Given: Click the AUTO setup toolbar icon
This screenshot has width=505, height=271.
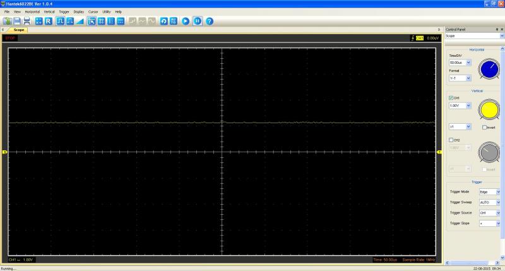Looking at the screenshot, I should 174,21.
